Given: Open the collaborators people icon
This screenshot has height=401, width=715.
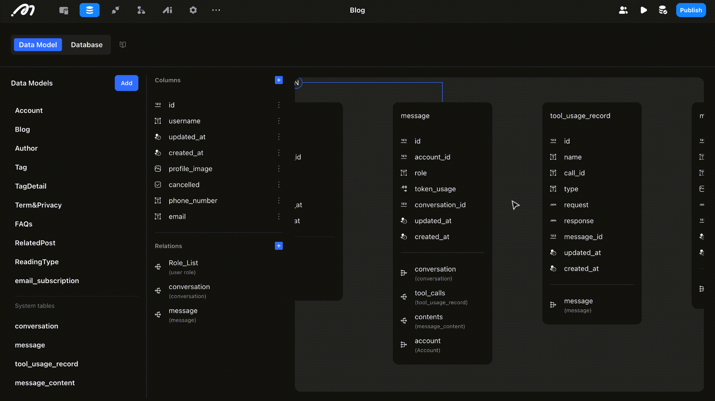Looking at the screenshot, I should point(623,10).
